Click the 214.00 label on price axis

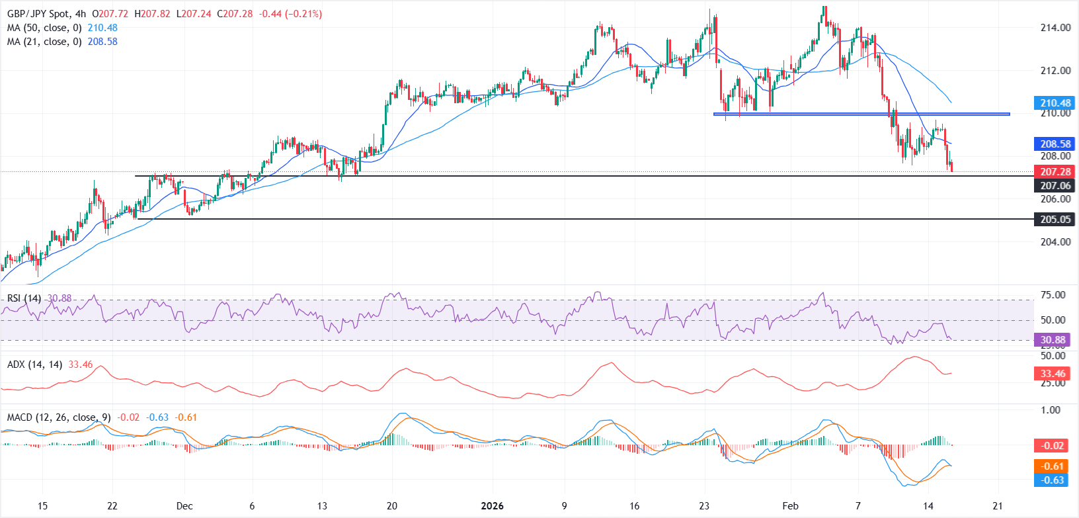coord(1055,28)
